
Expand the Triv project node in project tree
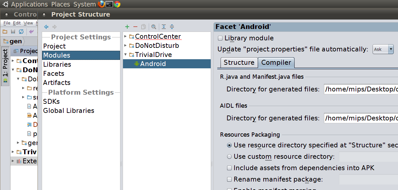pos(13,152)
